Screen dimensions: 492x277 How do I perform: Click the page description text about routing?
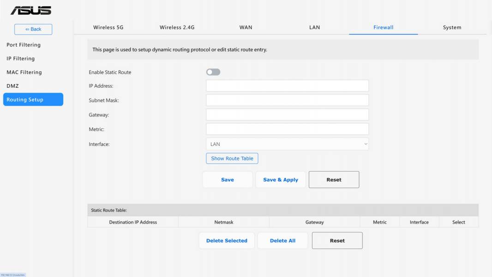click(x=180, y=49)
